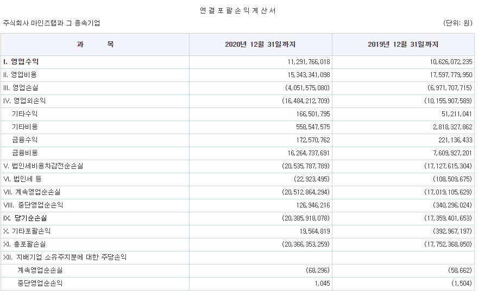Viewport: 478px width, 302px height.
Task: Select row label 기타비용
Action: [24, 127]
